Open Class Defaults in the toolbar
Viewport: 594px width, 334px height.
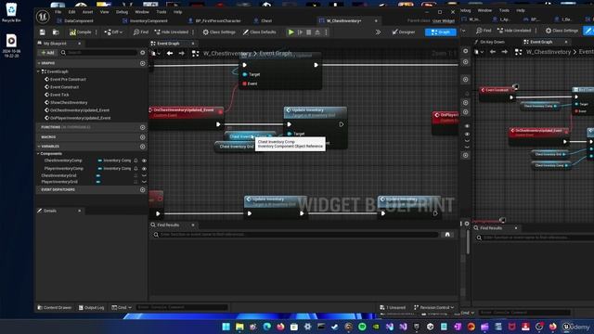pyautogui.click(x=260, y=32)
